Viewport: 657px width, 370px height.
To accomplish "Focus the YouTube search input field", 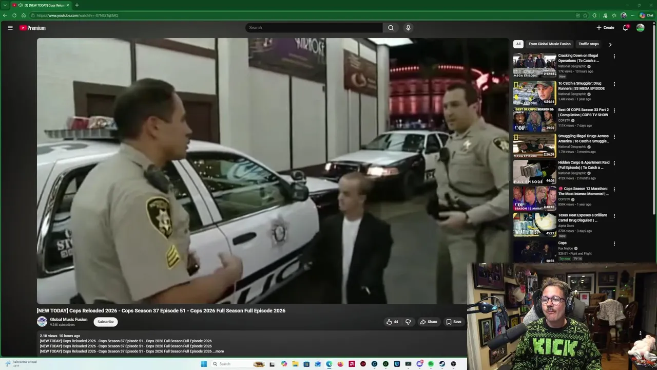I will click(x=314, y=28).
